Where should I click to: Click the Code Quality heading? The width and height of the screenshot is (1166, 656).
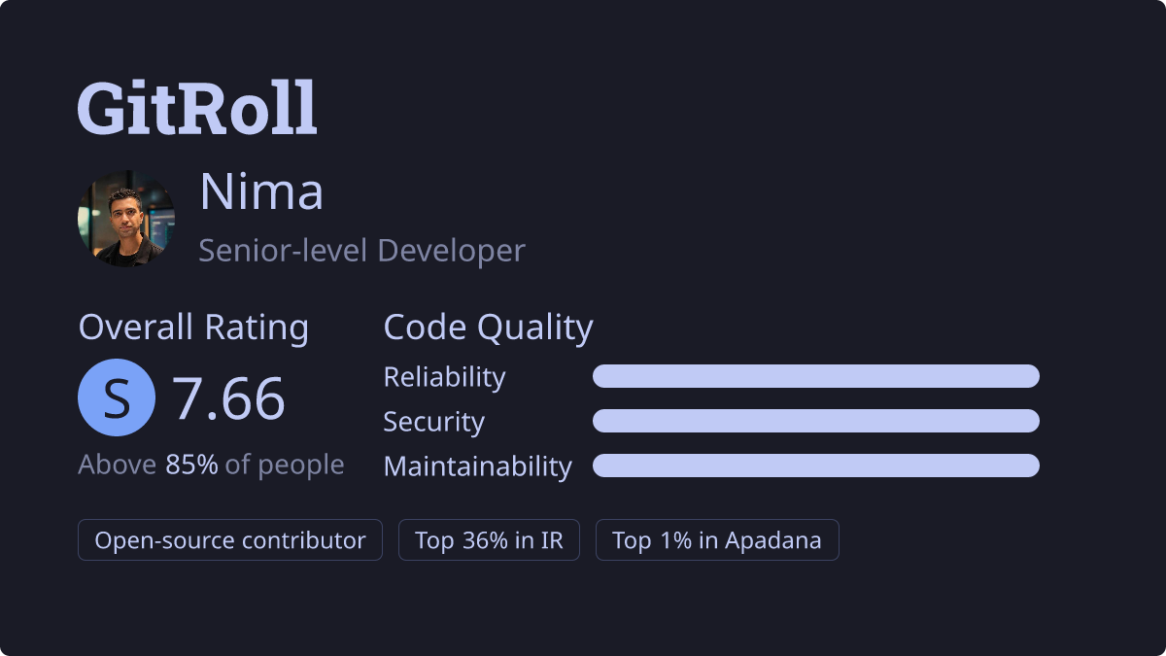[x=488, y=328]
